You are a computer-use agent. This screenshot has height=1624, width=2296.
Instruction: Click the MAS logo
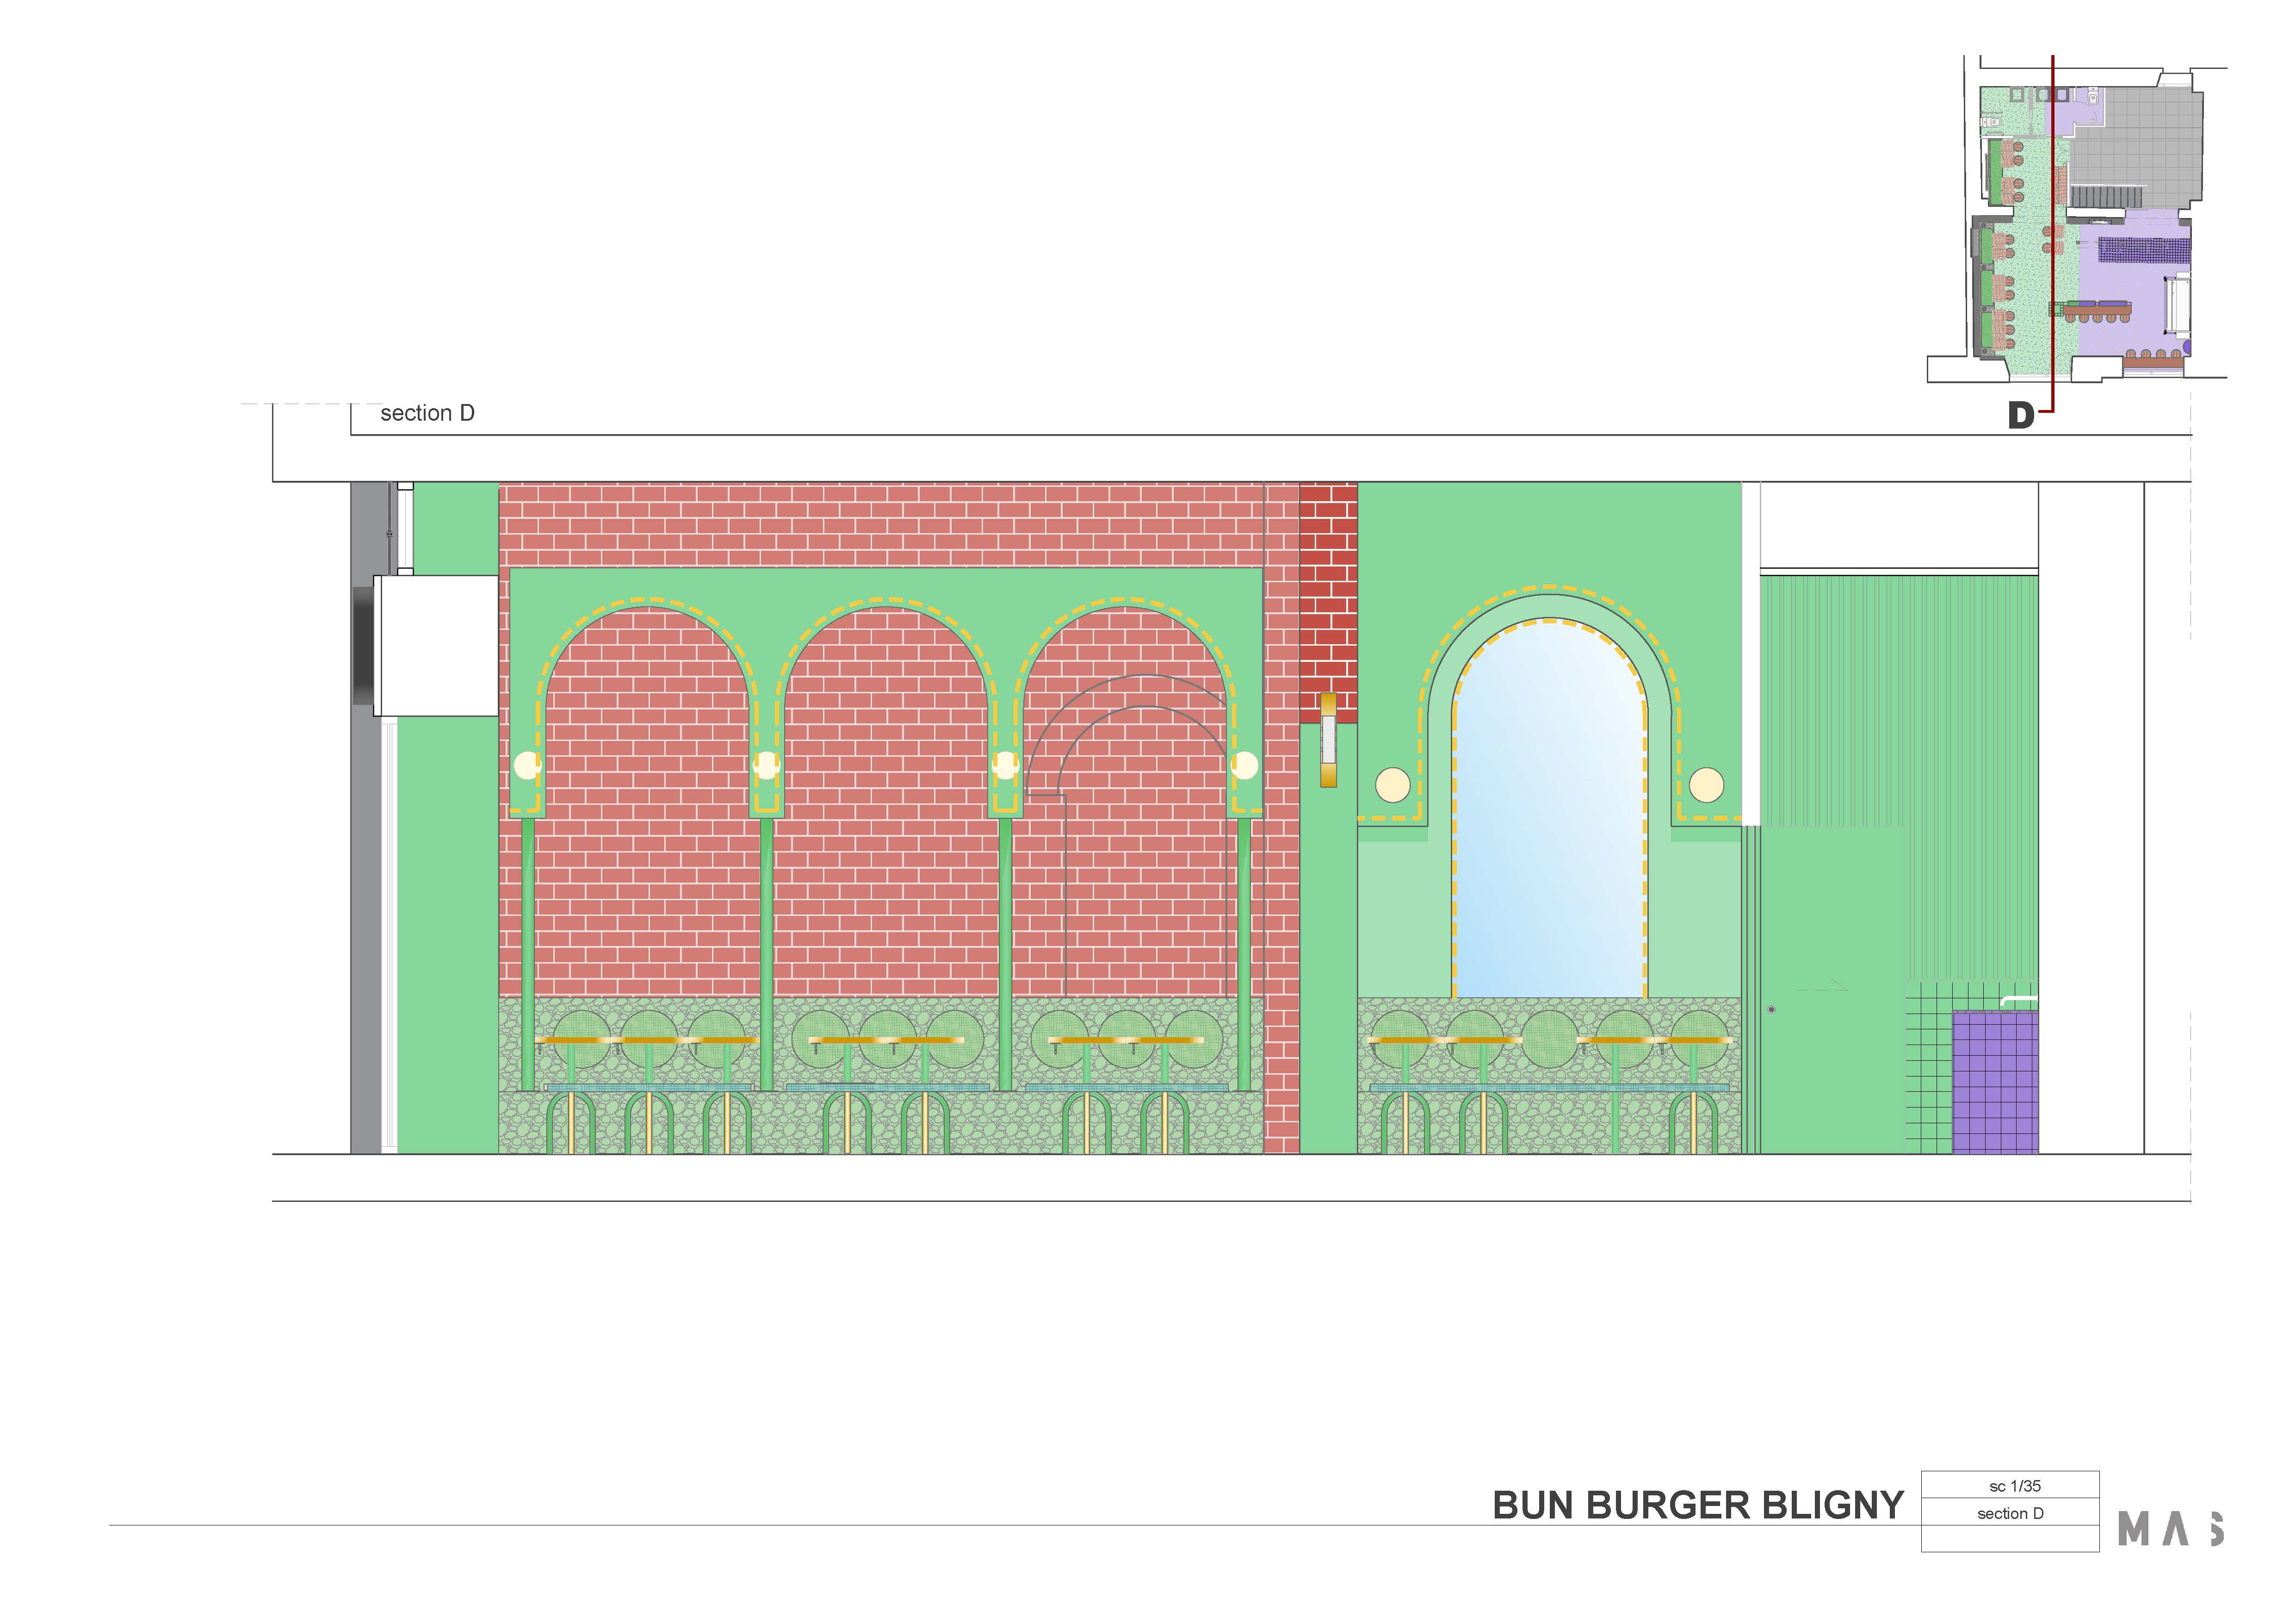click(2171, 1529)
